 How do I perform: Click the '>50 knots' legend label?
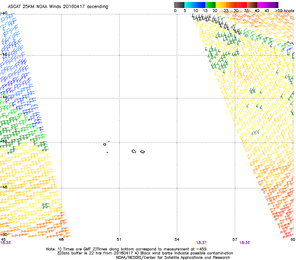284,11
